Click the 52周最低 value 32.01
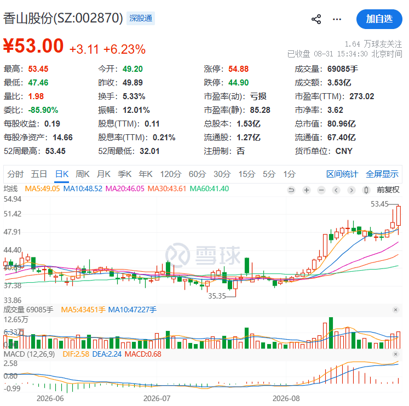The image size is (409, 406). coord(149,151)
